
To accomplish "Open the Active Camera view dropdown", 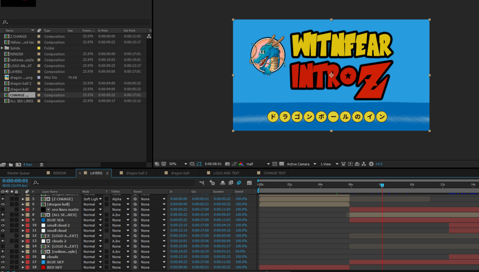I will coord(301,164).
